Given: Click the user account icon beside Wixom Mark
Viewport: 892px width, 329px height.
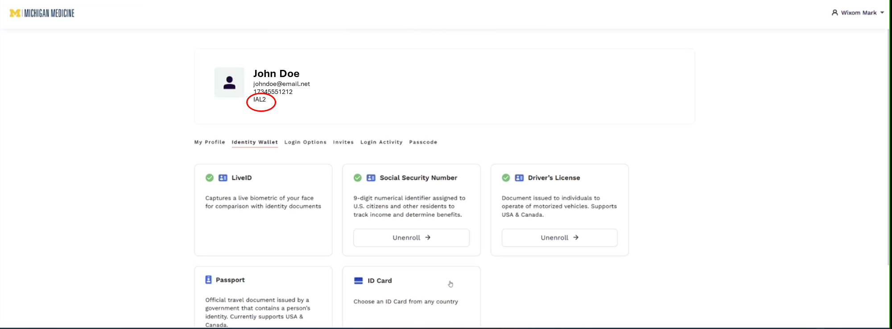Looking at the screenshot, I should (x=835, y=12).
